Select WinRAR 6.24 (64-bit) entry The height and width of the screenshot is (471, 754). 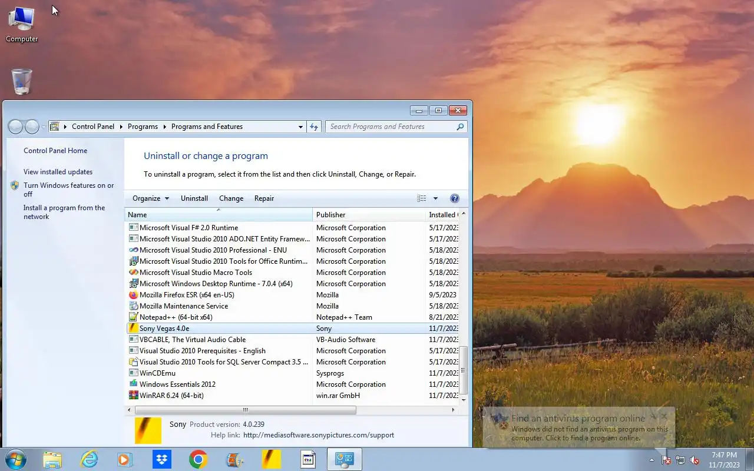coord(293,396)
